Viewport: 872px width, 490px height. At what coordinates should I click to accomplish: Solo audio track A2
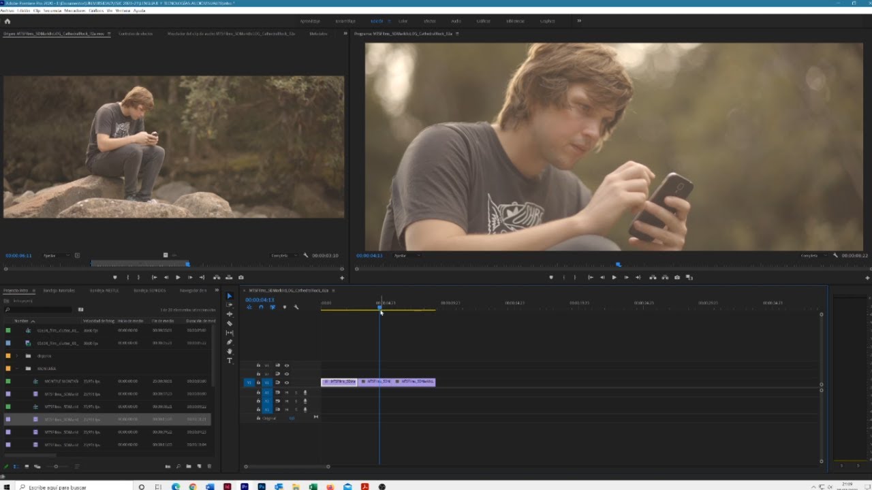coord(296,402)
